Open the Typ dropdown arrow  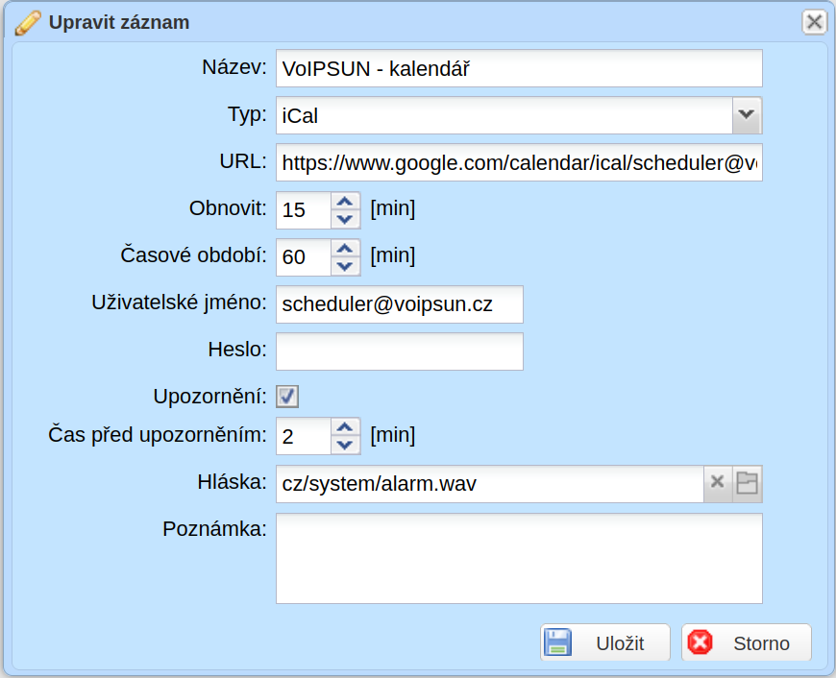point(747,115)
